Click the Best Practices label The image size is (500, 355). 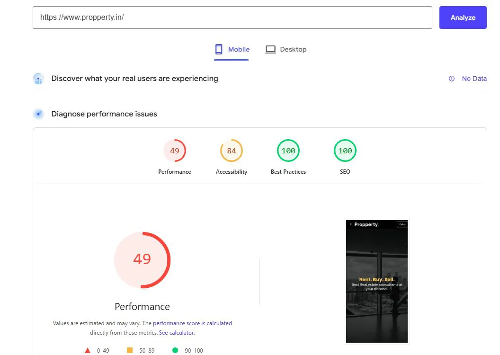[x=288, y=172]
